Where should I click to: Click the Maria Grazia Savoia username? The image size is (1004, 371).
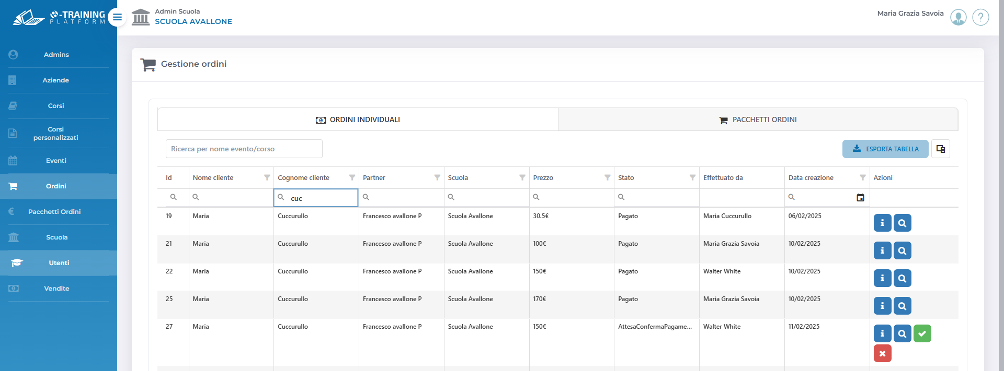910,14
